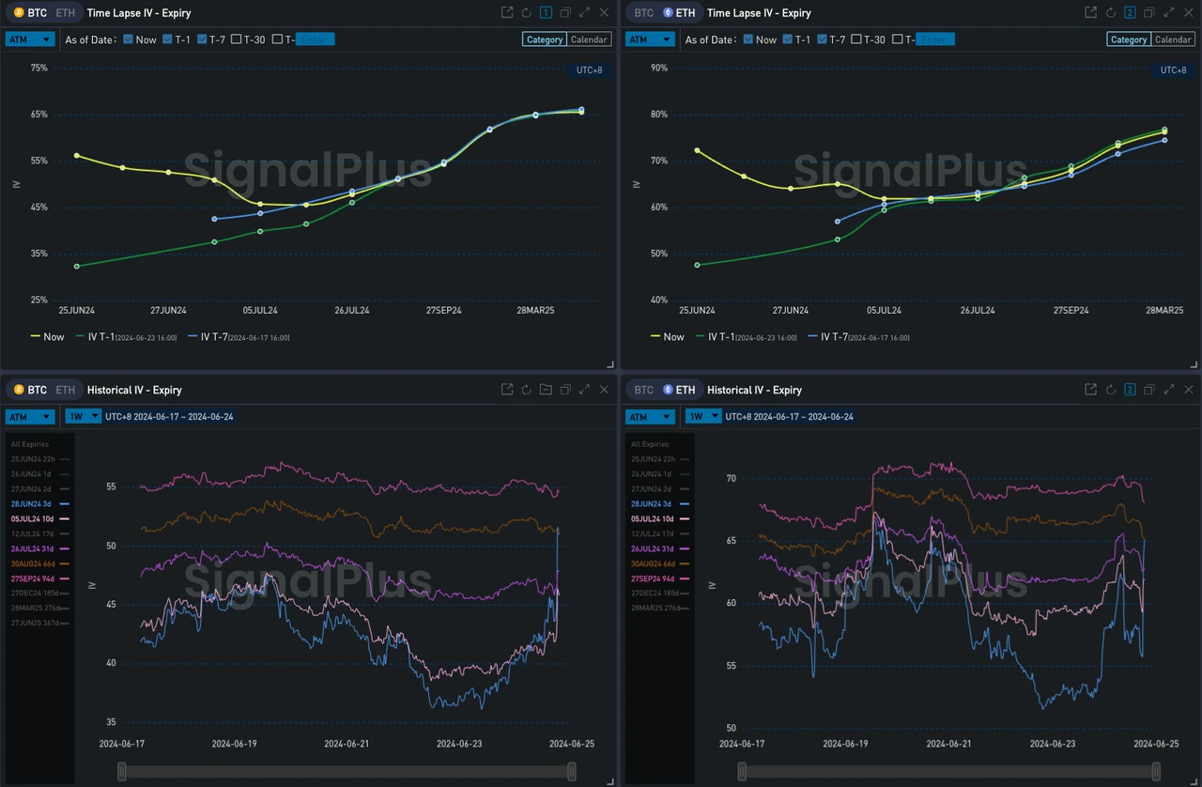Image resolution: width=1202 pixels, height=787 pixels.
Task: Open ATM dropdown in BTC Time Lapse panel
Action: tap(29, 39)
